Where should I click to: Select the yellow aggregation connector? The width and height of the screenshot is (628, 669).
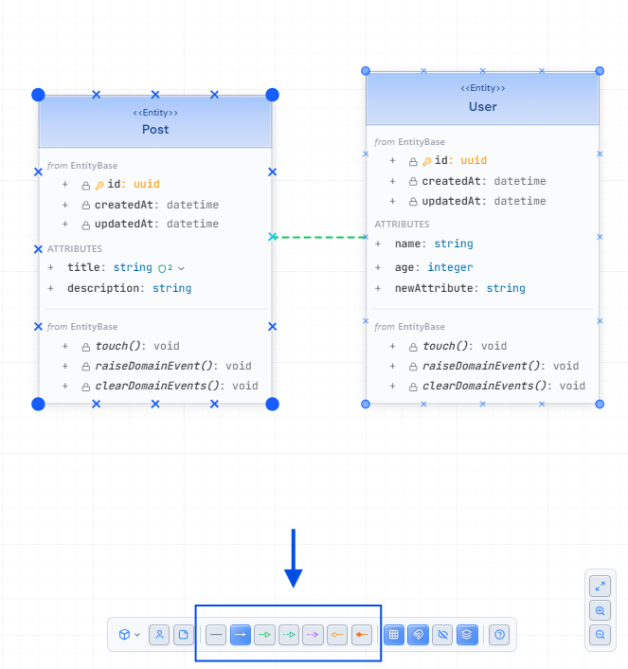click(x=337, y=635)
